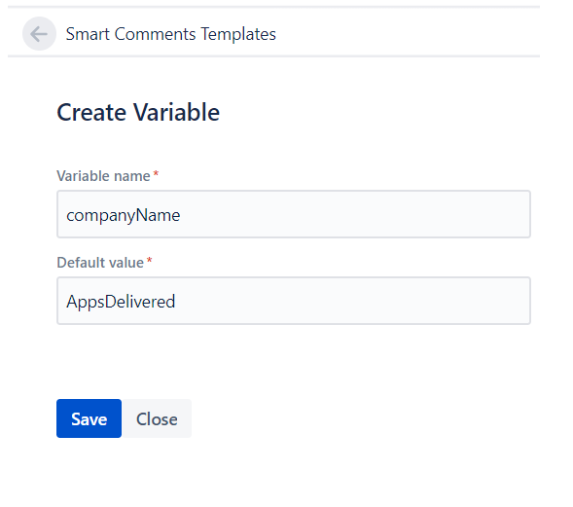This screenshot has width=573, height=507.
Task: Click the Create Variable heading
Action: (138, 112)
